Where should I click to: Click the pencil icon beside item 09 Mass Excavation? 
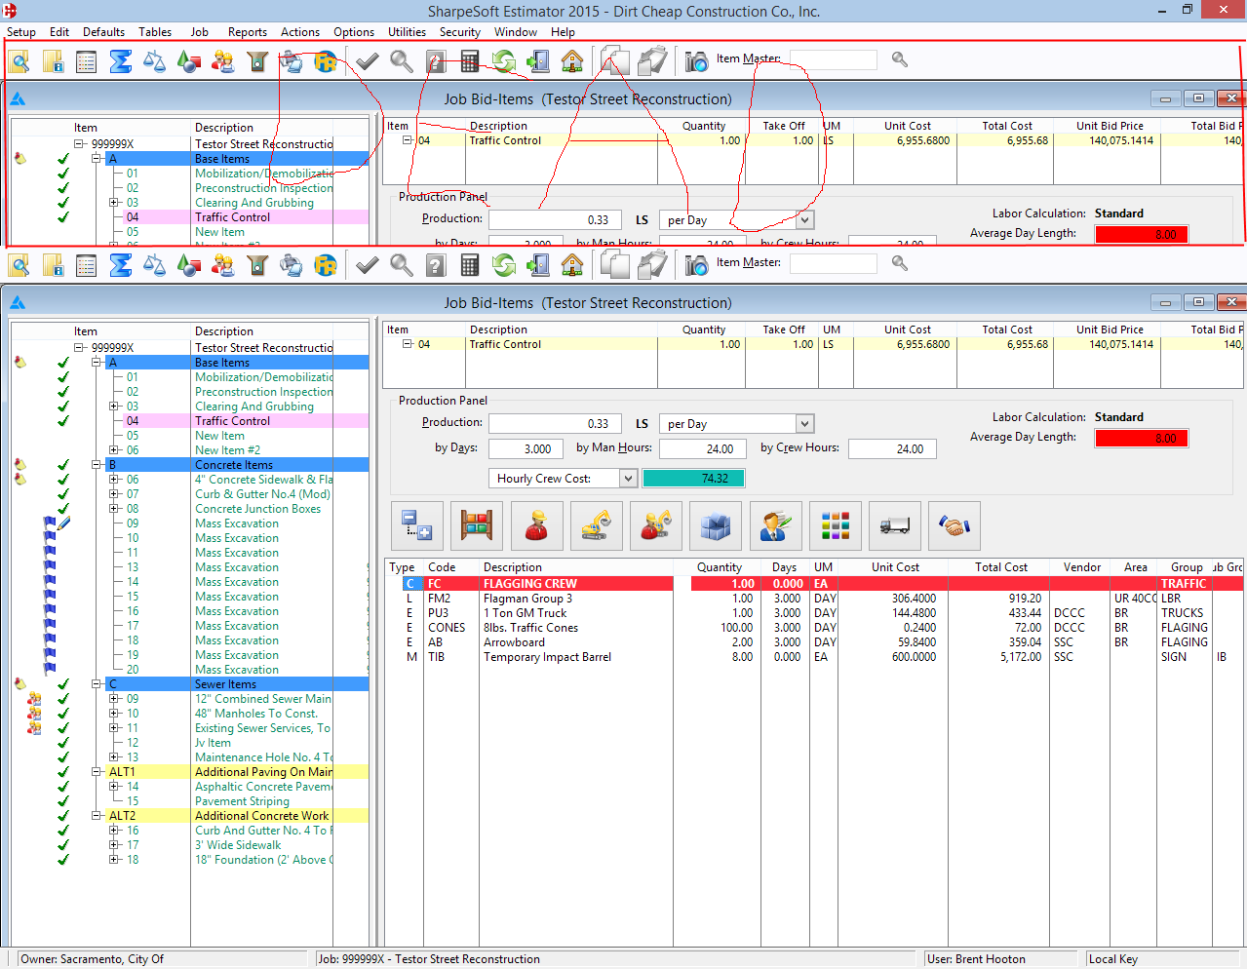pyautogui.click(x=64, y=523)
